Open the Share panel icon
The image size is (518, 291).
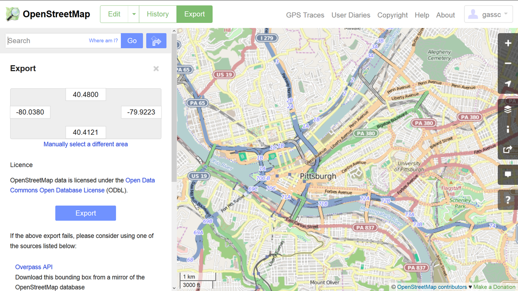pos(508,150)
